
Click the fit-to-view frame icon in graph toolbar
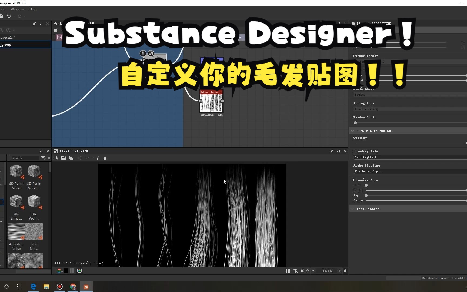(56, 30)
